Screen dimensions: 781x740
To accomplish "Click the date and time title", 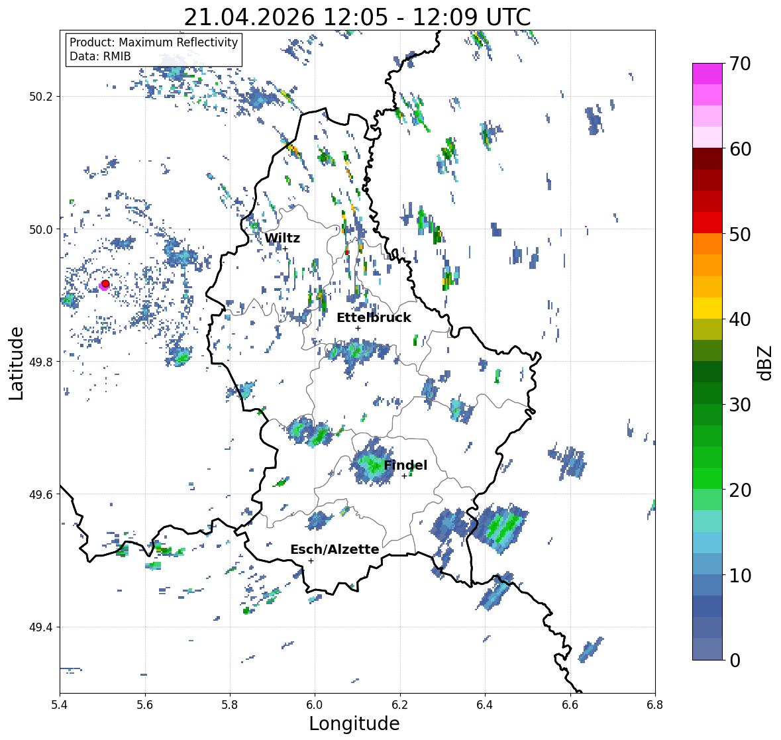I will (357, 17).
